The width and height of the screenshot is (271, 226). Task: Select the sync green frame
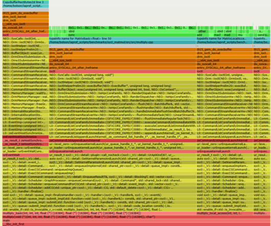pyautogui.click(x=123, y=35)
